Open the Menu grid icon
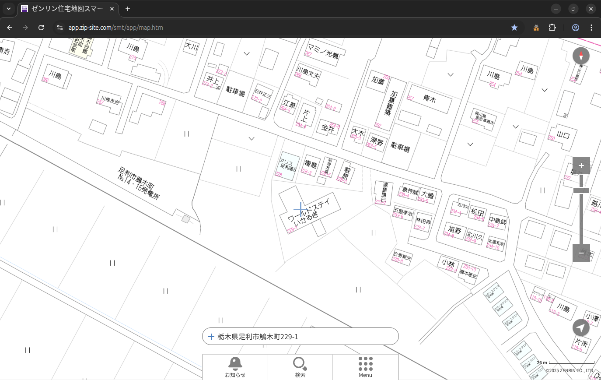 pyautogui.click(x=365, y=367)
